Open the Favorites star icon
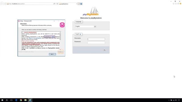 tap(176, 4)
